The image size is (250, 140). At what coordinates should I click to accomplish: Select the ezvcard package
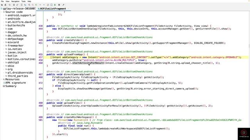13,42
